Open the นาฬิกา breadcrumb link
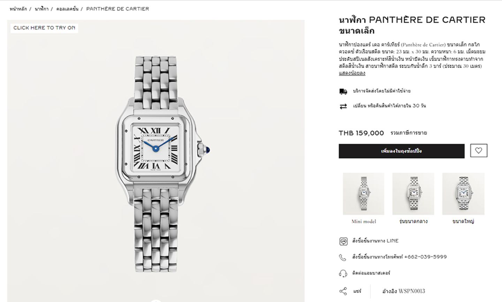Image resolution: width=502 pixels, height=302 pixels. pos(41,9)
